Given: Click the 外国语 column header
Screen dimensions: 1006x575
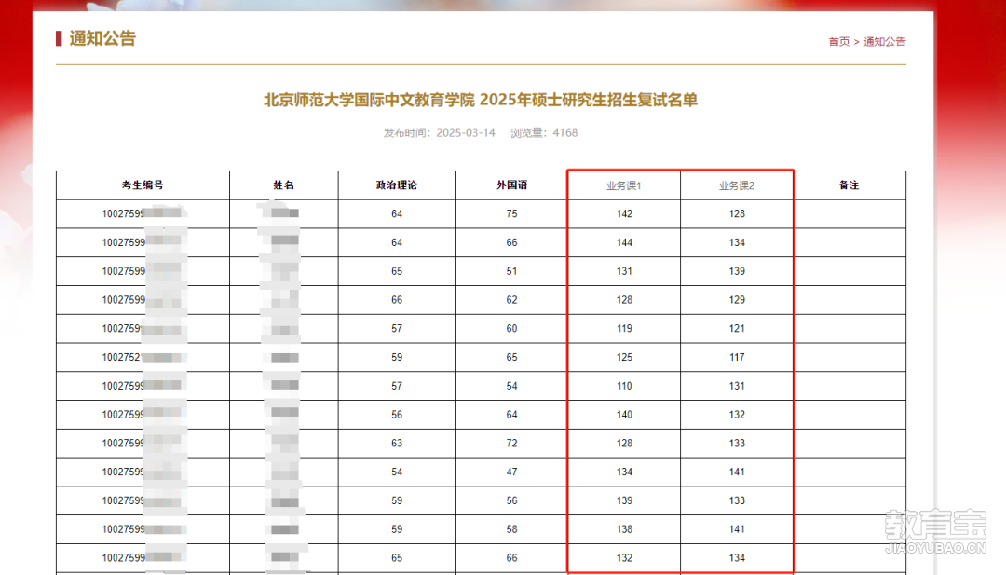Looking at the screenshot, I should (511, 185).
